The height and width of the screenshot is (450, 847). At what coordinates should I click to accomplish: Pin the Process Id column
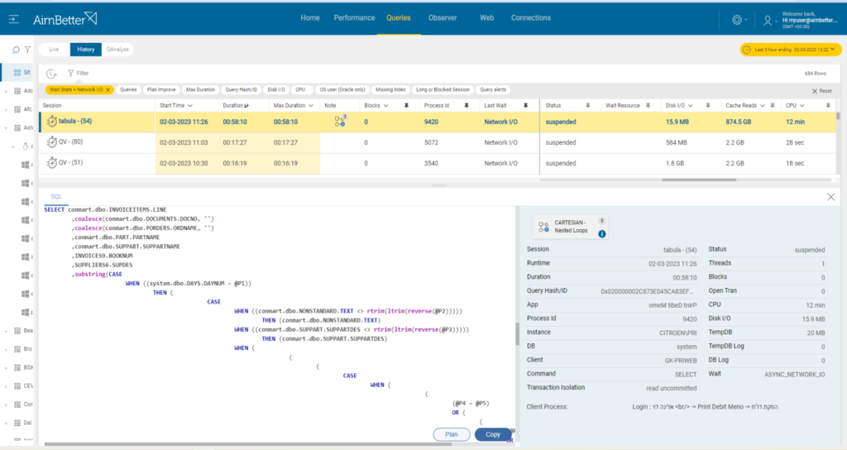pyautogui.click(x=467, y=106)
